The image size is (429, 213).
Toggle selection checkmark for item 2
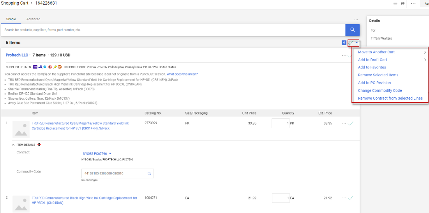pyautogui.click(x=351, y=198)
